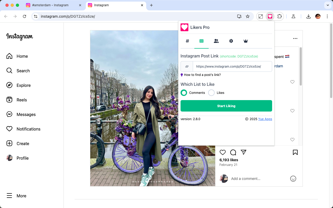
Task: Open the emoji picker in the comment field
Action: point(293,179)
